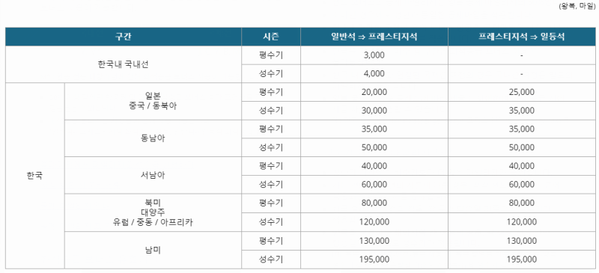This screenshot has width=599, height=273.
Task: Click the 25,000 mileage value
Action: click(x=521, y=92)
